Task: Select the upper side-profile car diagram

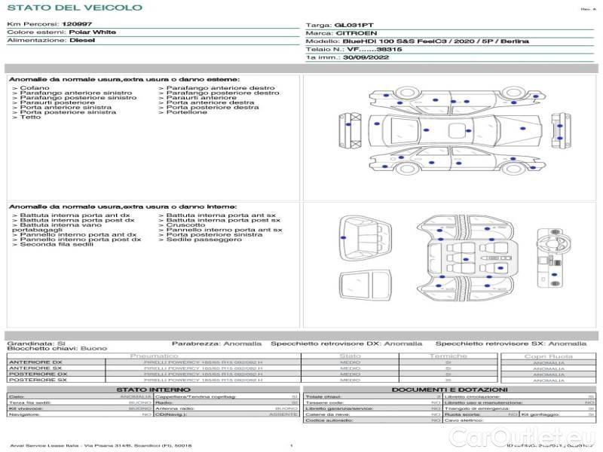Action: [451, 97]
